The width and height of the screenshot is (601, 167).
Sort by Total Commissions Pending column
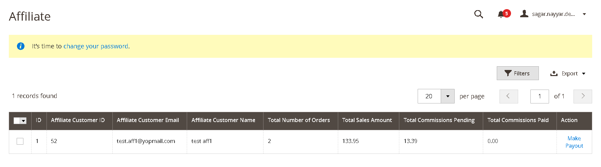pos(439,120)
